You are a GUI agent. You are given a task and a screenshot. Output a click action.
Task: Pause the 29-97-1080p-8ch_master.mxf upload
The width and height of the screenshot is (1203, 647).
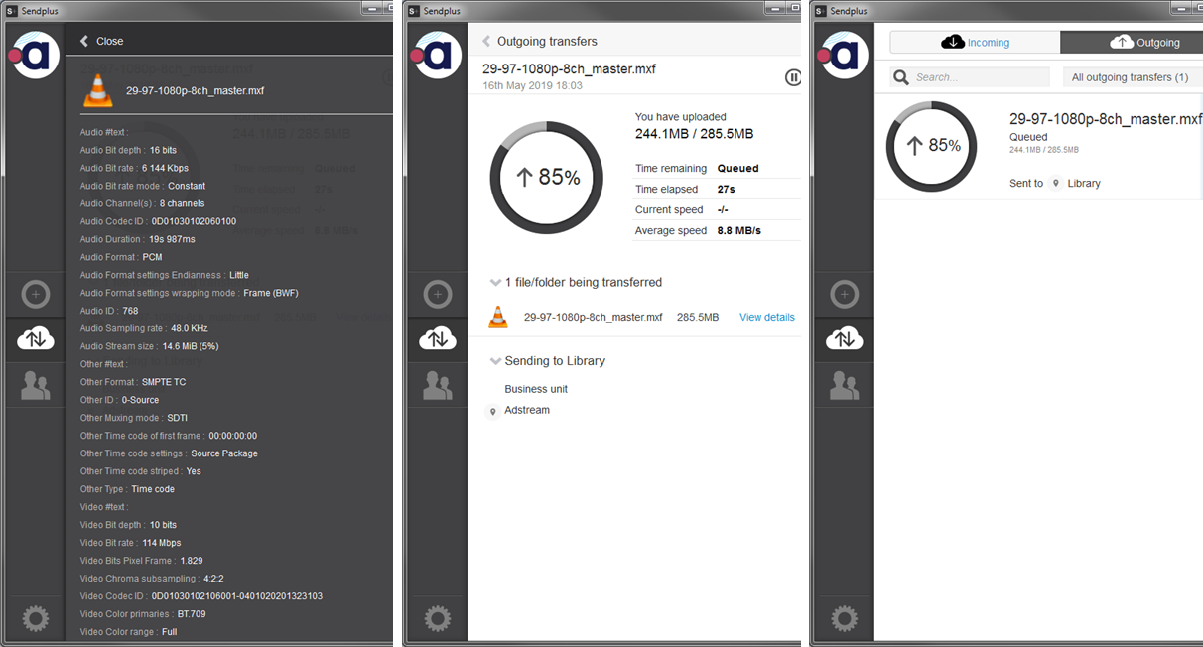pos(791,76)
